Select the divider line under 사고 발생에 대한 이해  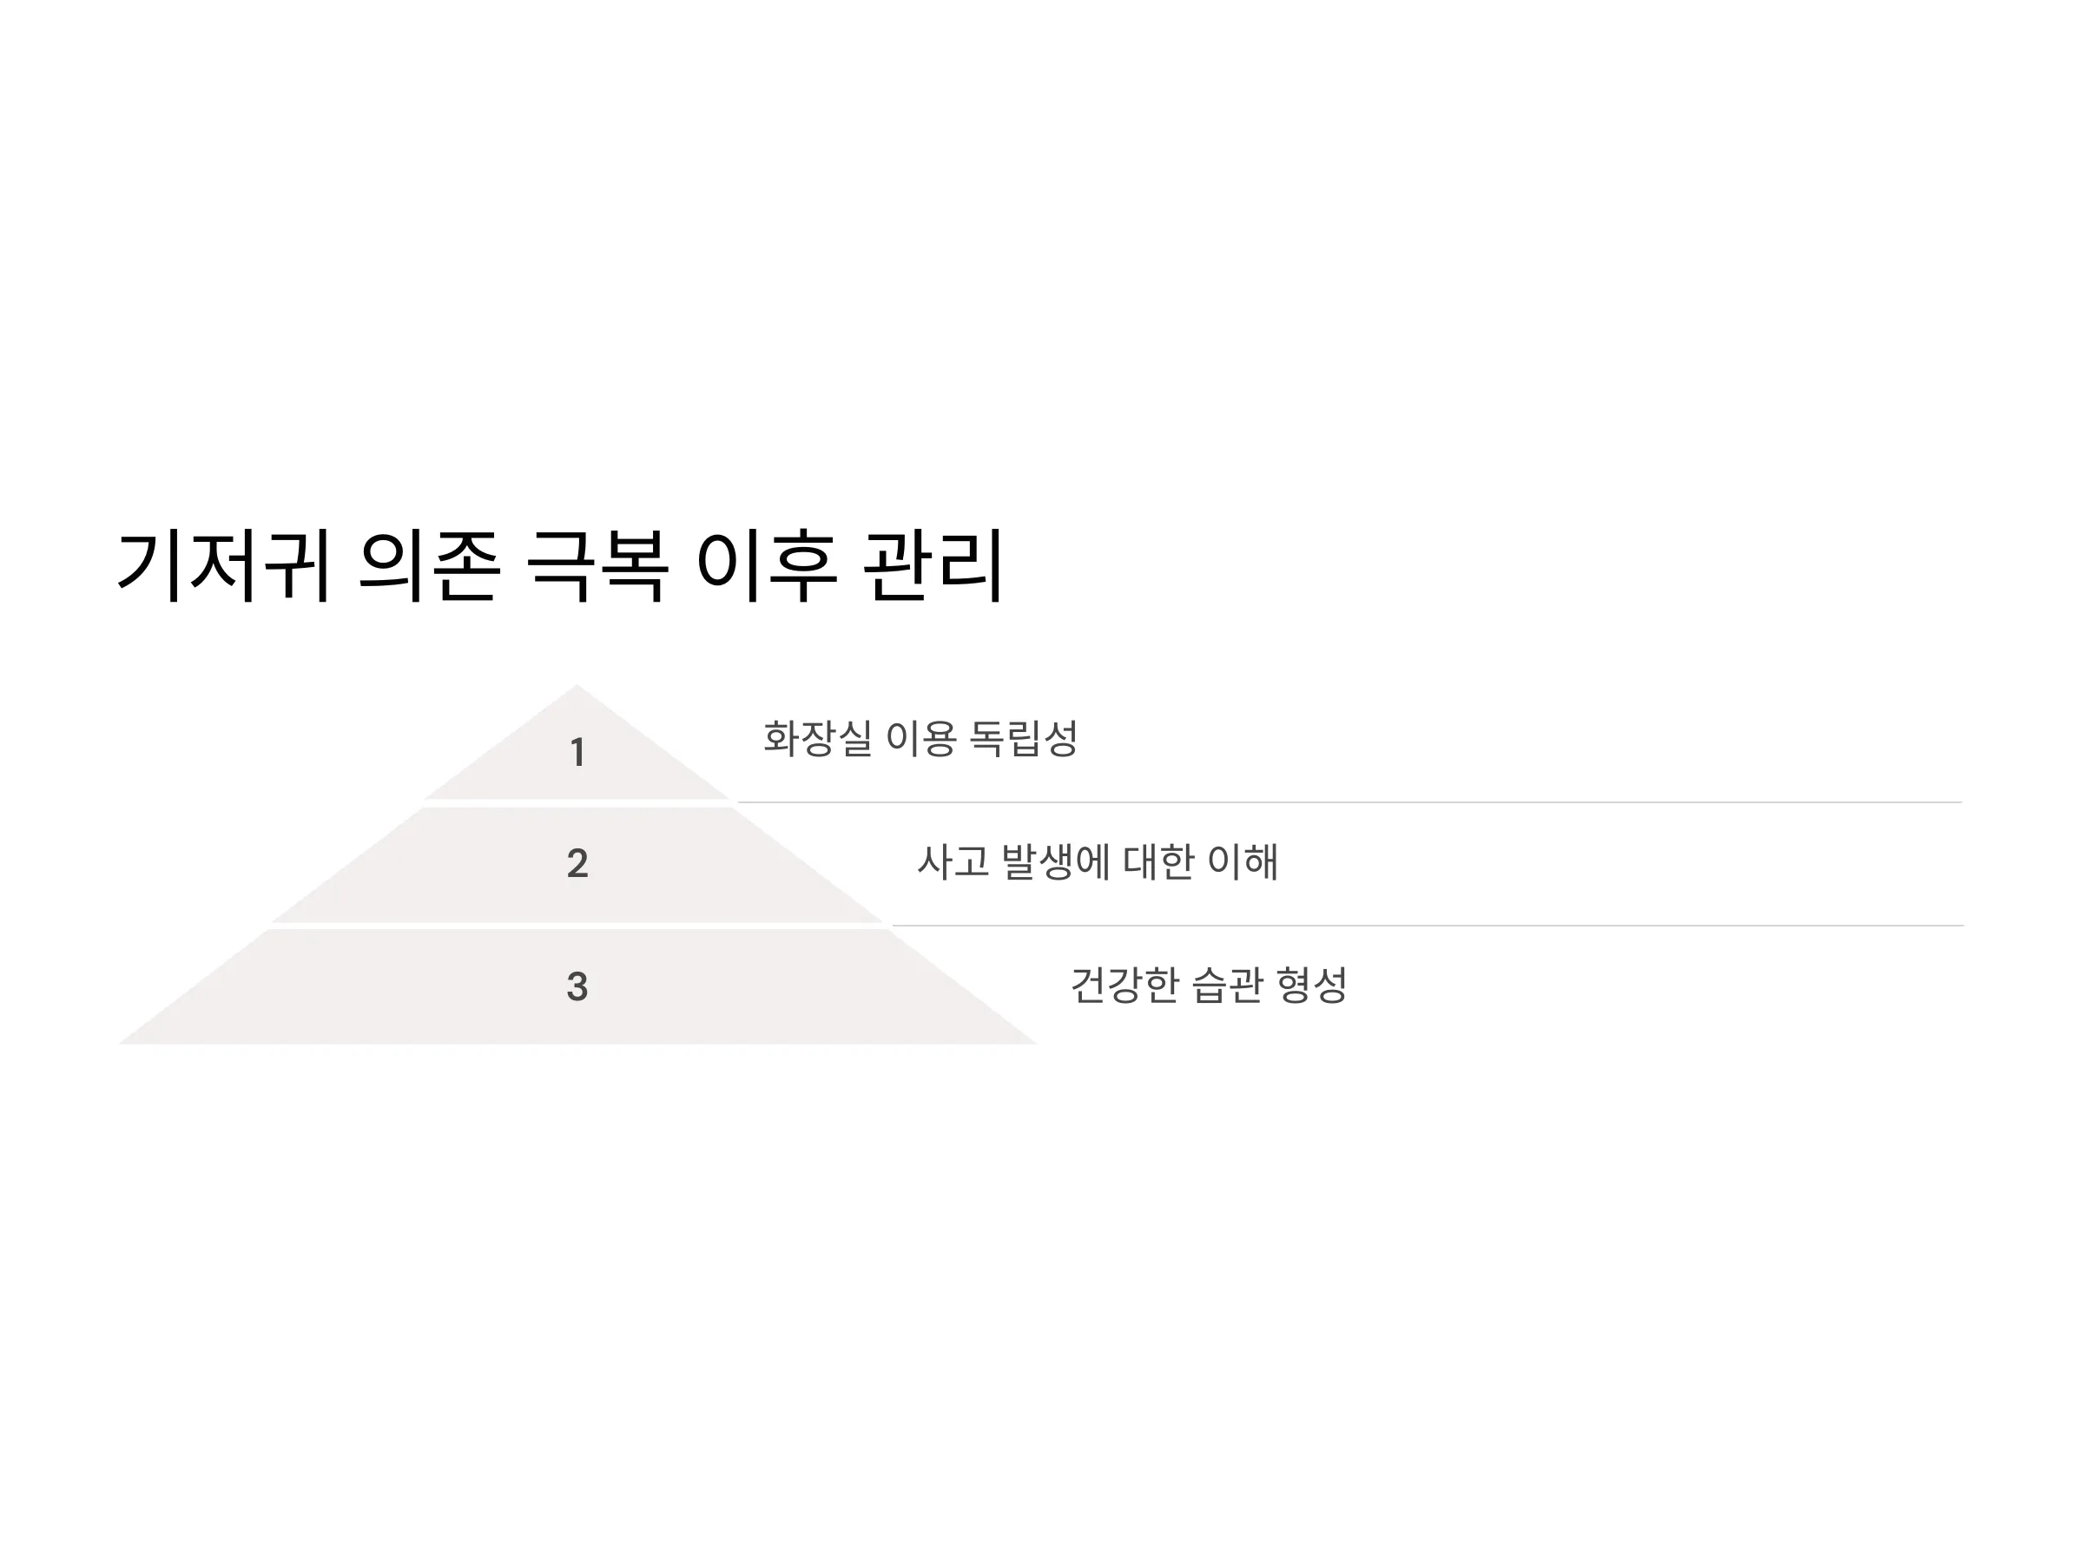tap(1428, 927)
